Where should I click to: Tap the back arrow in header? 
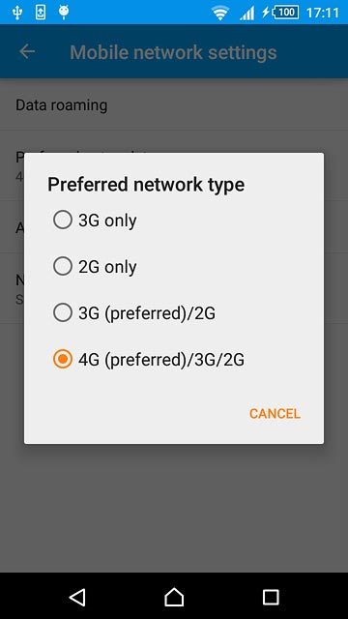tap(27, 51)
